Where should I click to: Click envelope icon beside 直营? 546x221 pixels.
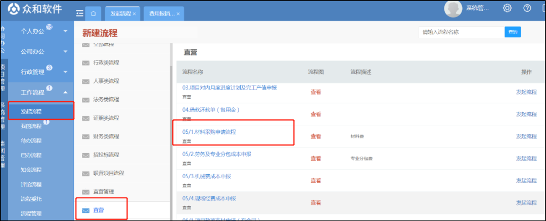pos(85,210)
